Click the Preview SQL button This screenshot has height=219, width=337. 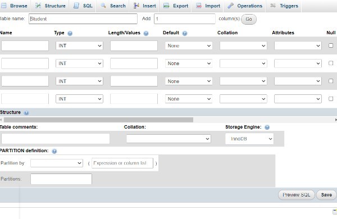pos(297,195)
